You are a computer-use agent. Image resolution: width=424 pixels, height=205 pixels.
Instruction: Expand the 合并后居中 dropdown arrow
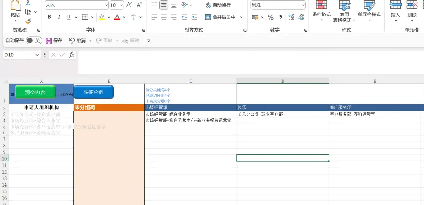(x=241, y=17)
